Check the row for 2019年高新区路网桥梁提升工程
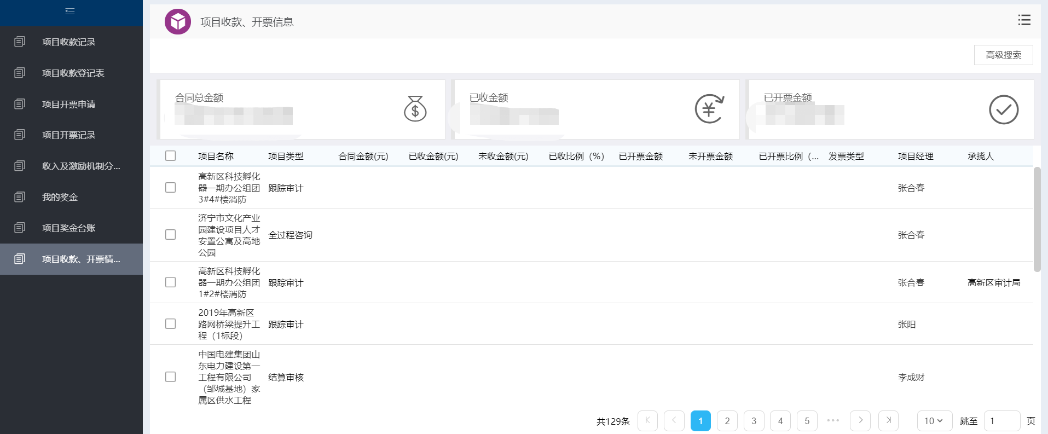1048x434 pixels. pyautogui.click(x=171, y=324)
